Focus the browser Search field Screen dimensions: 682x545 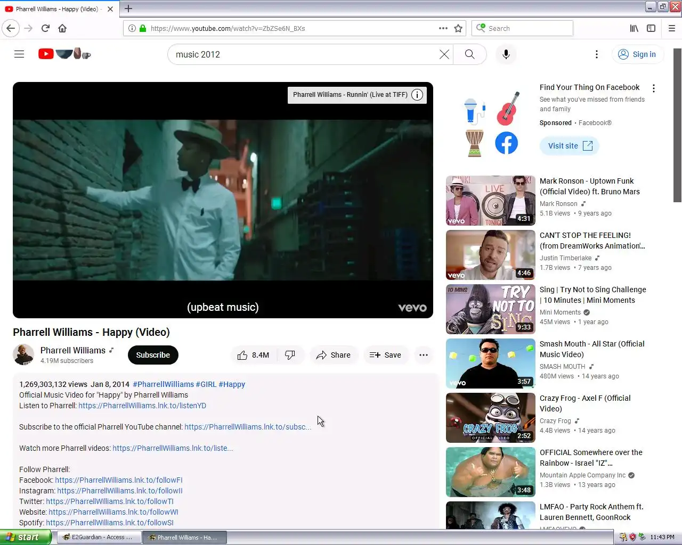522,28
